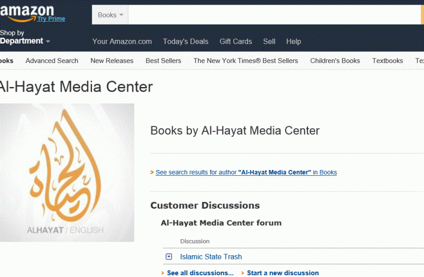The image size is (424, 277).
Task: Click the Try Prime link
Action: tap(51, 19)
